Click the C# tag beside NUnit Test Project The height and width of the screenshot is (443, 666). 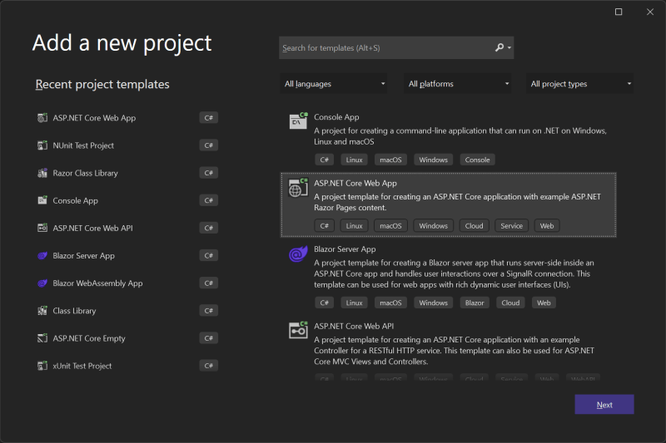pyautogui.click(x=209, y=145)
